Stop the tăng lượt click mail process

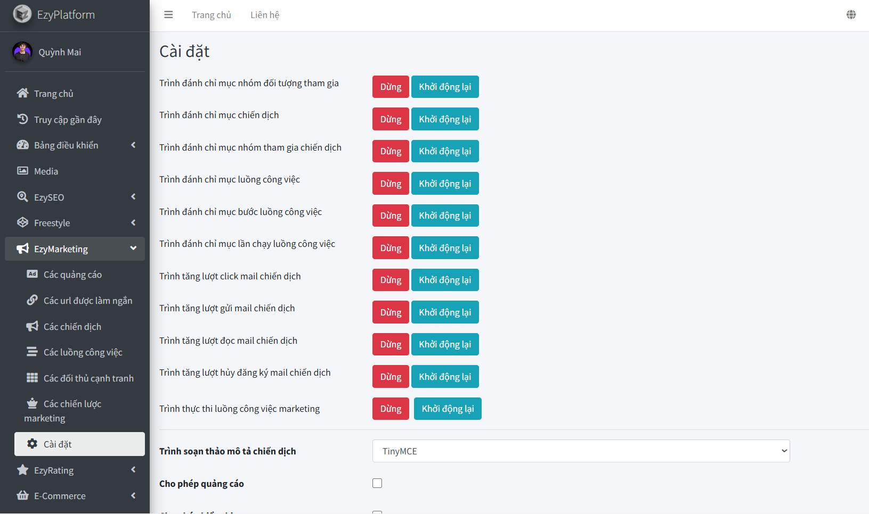[391, 280]
